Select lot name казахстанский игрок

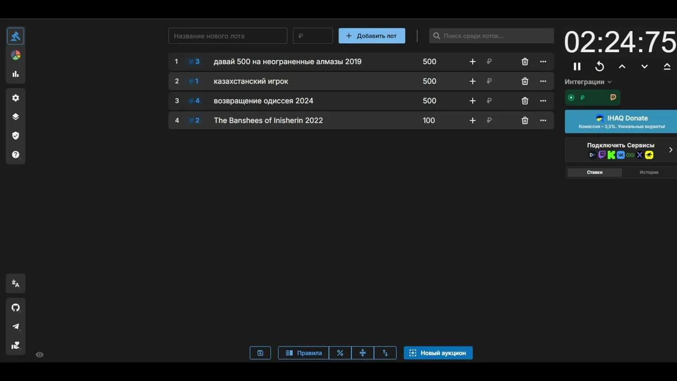251,81
